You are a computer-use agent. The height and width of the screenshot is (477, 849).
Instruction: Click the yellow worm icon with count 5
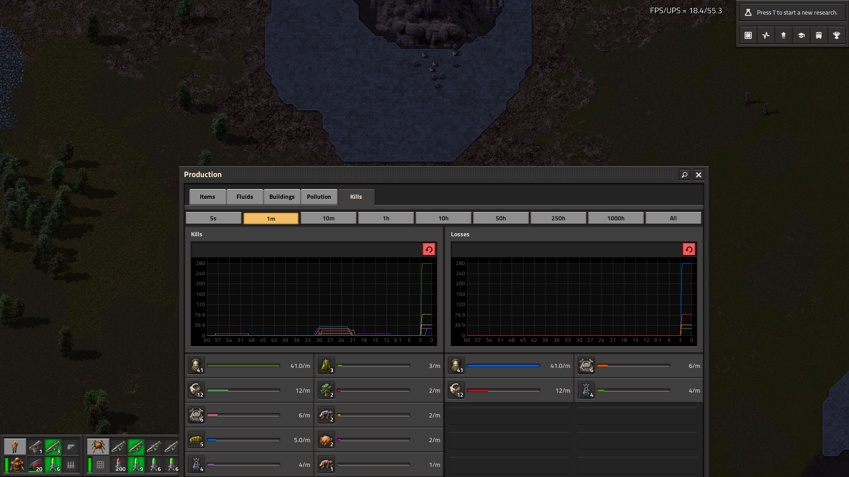tap(196, 440)
